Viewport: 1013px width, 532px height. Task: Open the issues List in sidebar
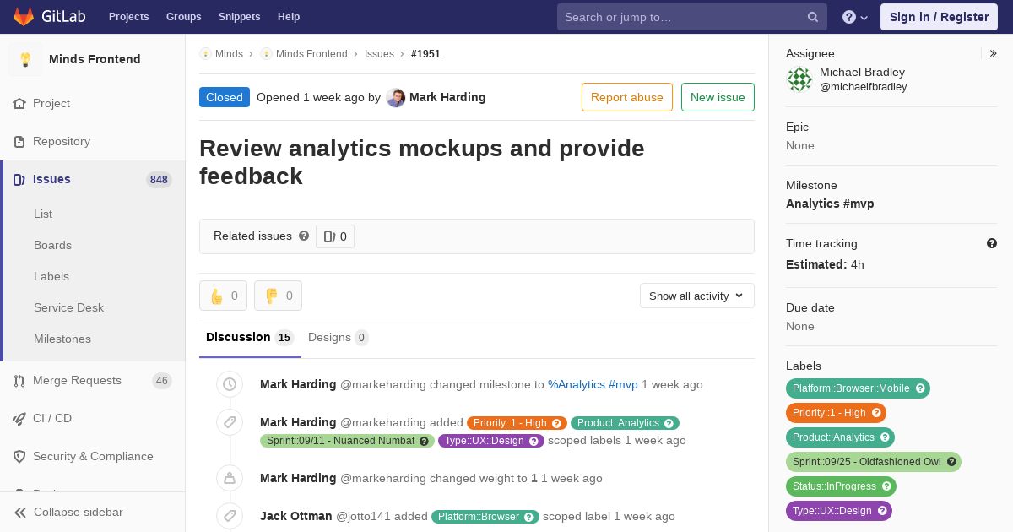(x=43, y=214)
